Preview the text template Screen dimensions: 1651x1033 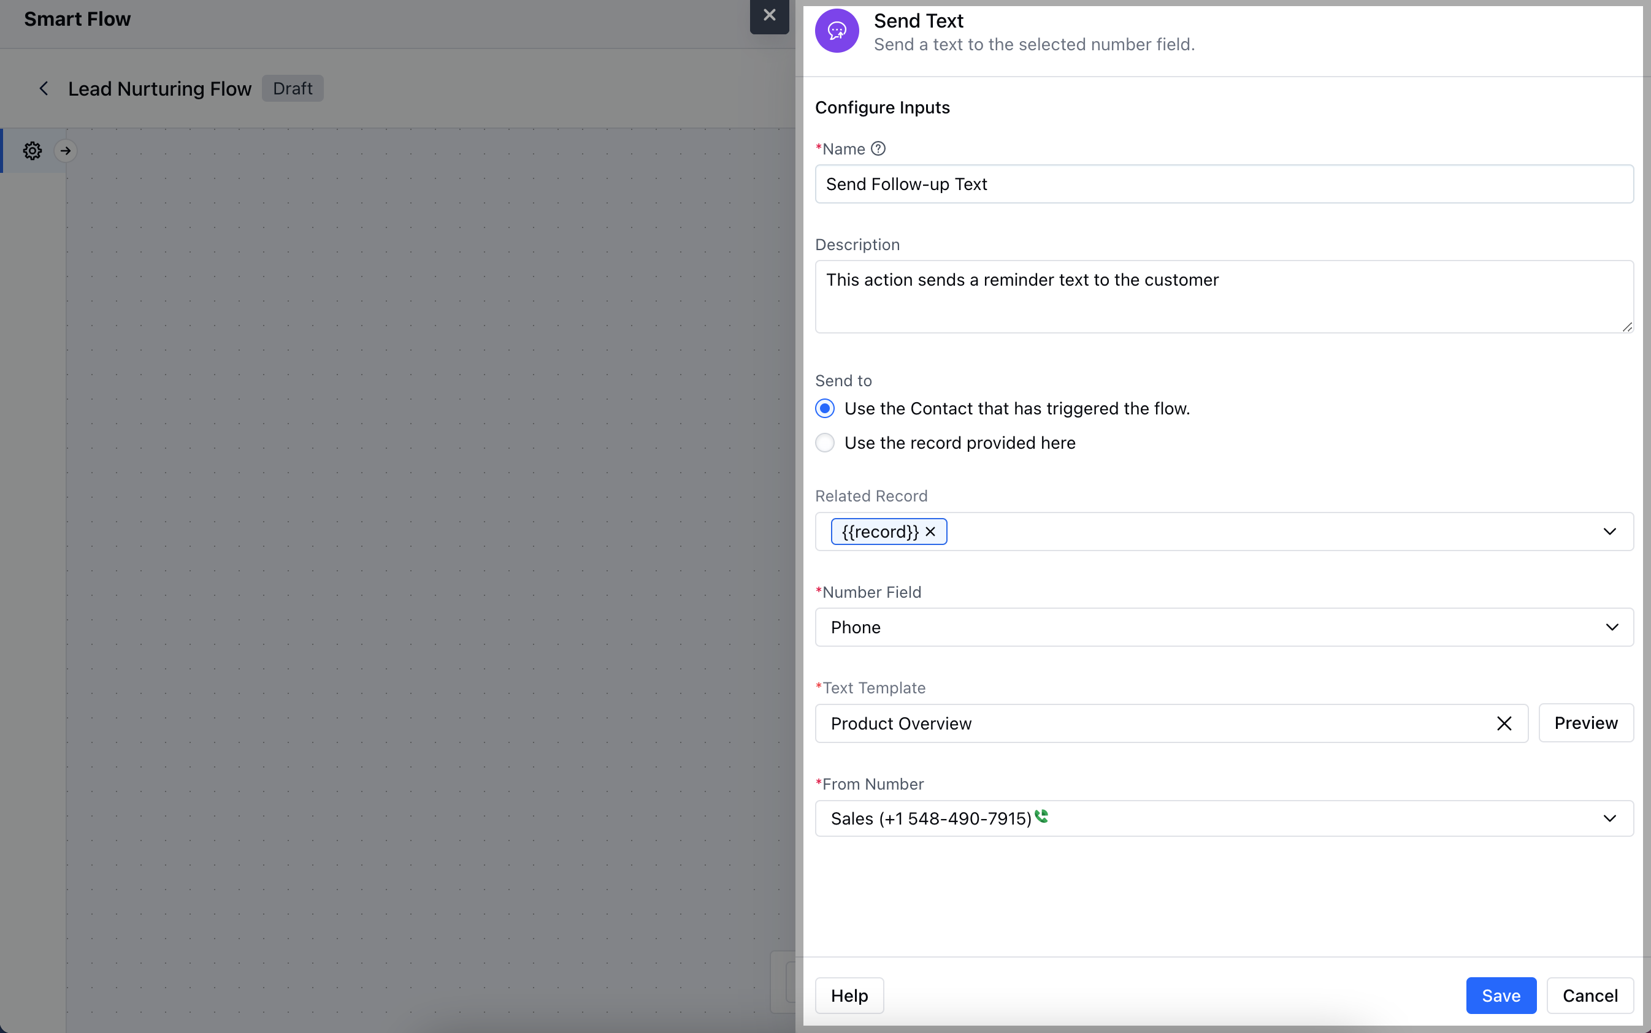pos(1585,723)
